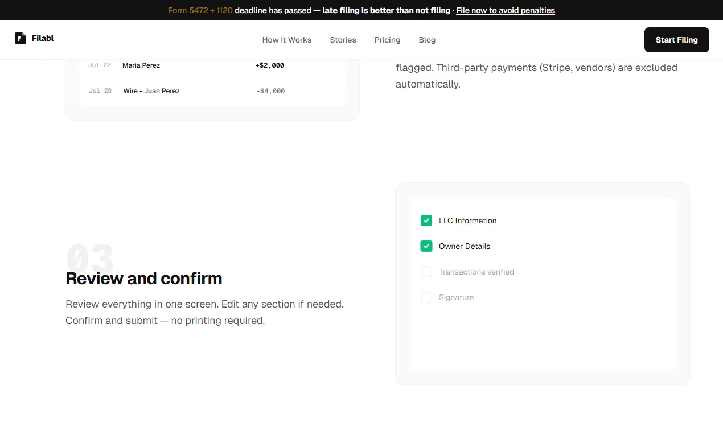
Task: Check the Transactions verified checkbox
Action: 426,272
